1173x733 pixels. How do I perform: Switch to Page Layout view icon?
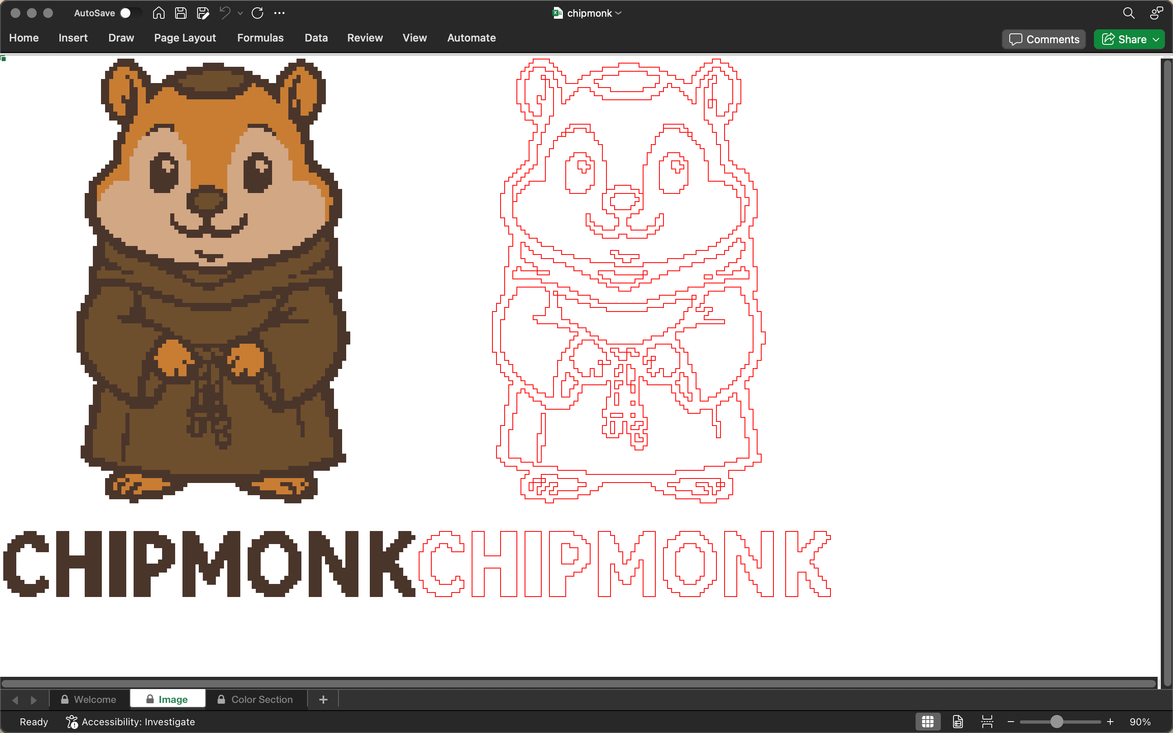tap(958, 722)
